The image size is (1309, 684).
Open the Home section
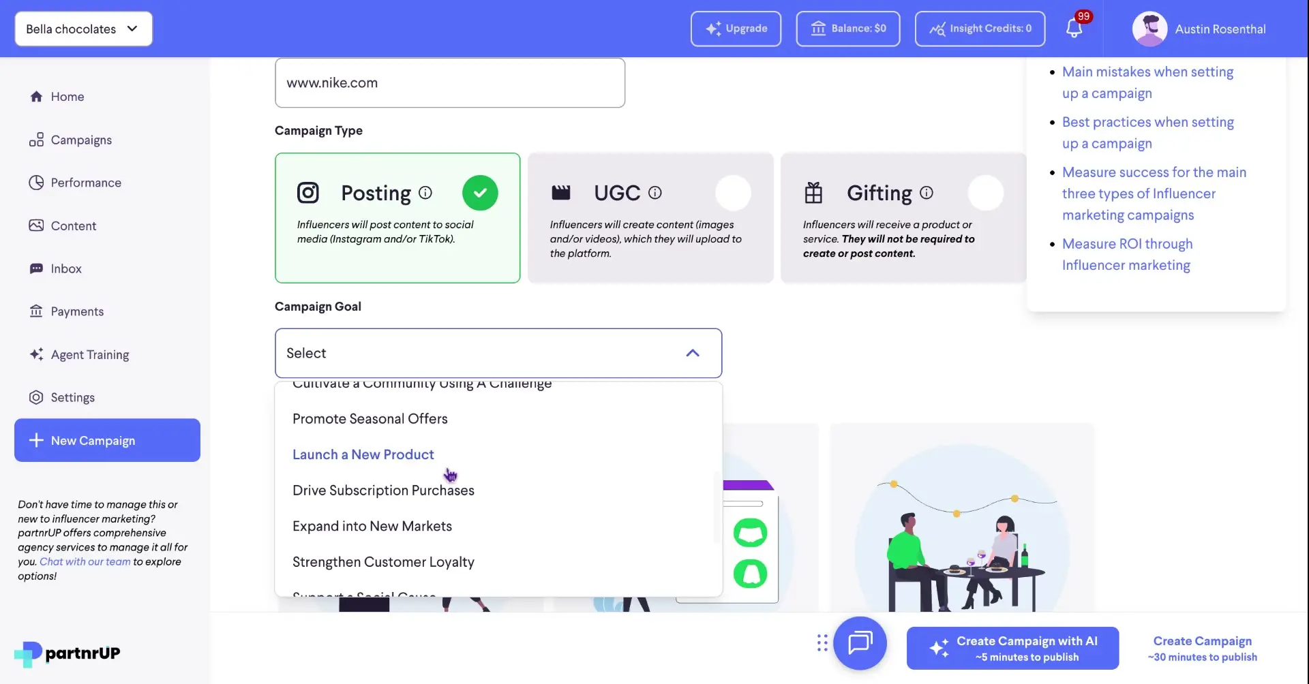tap(67, 96)
